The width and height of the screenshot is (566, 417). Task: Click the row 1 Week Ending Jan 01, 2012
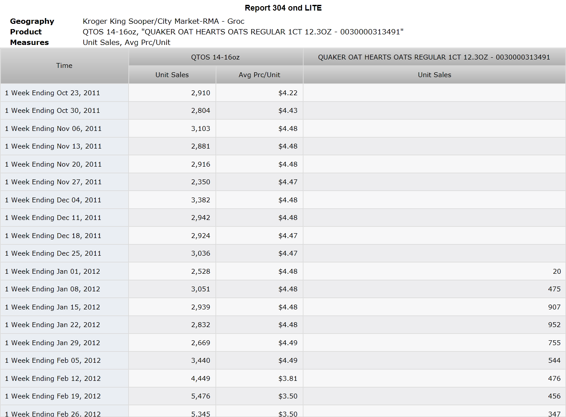click(283, 272)
